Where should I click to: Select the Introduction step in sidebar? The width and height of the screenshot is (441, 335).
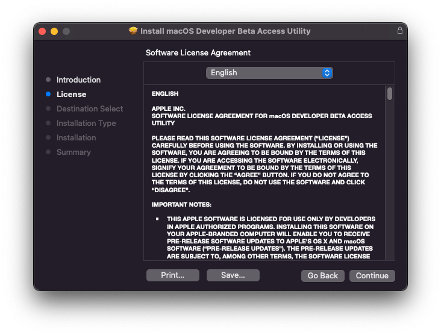coord(78,80)
